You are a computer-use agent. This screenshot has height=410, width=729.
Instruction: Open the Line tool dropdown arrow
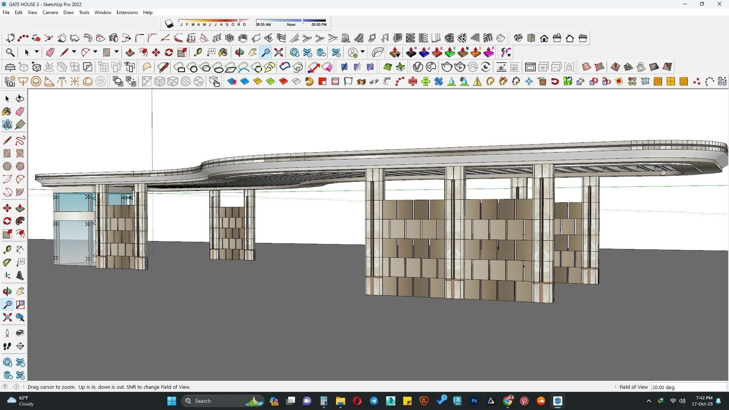click(x=74, y=52)
